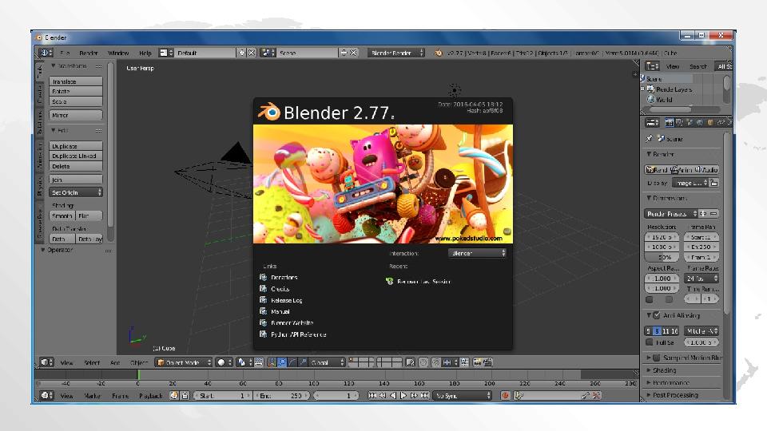Click the insert keyframe key icon

tap(586, 395)
